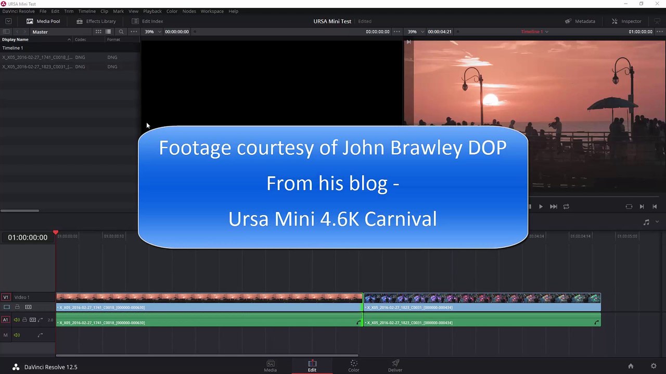Open source viewer options (three dots)

(x=396, y=32)
